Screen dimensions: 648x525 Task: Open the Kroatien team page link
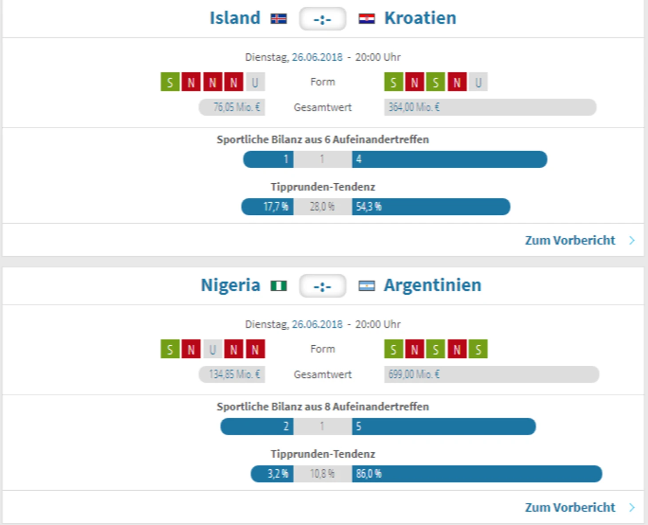[420, 18]
